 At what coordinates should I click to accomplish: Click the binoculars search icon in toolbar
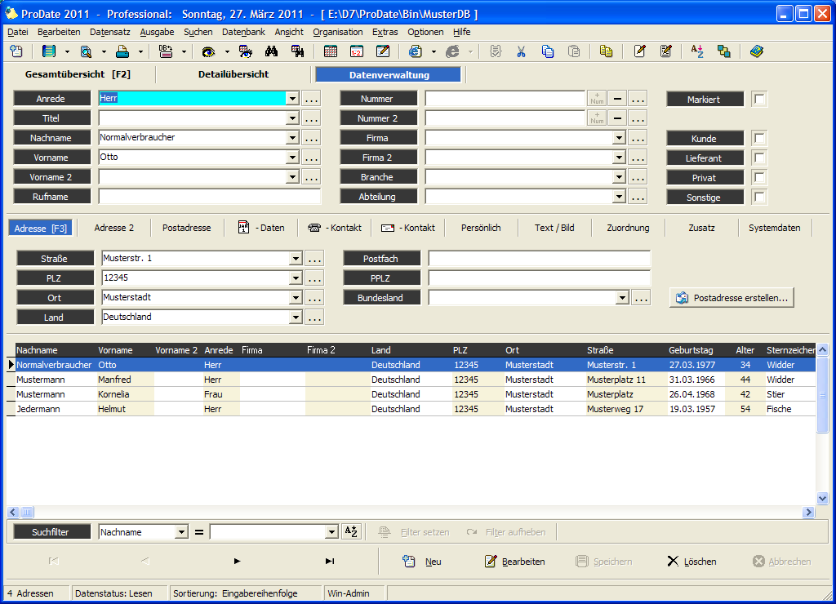tap(272, 51)
